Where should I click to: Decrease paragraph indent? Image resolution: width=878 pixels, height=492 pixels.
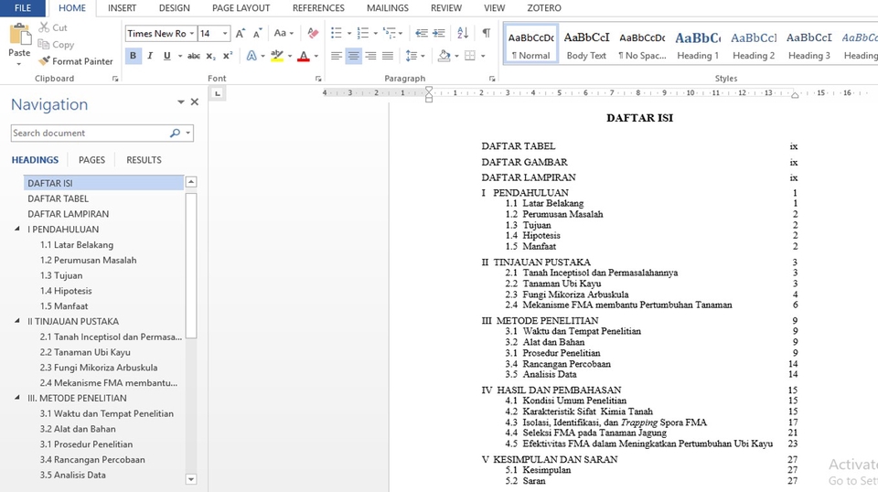pos(422,34)
